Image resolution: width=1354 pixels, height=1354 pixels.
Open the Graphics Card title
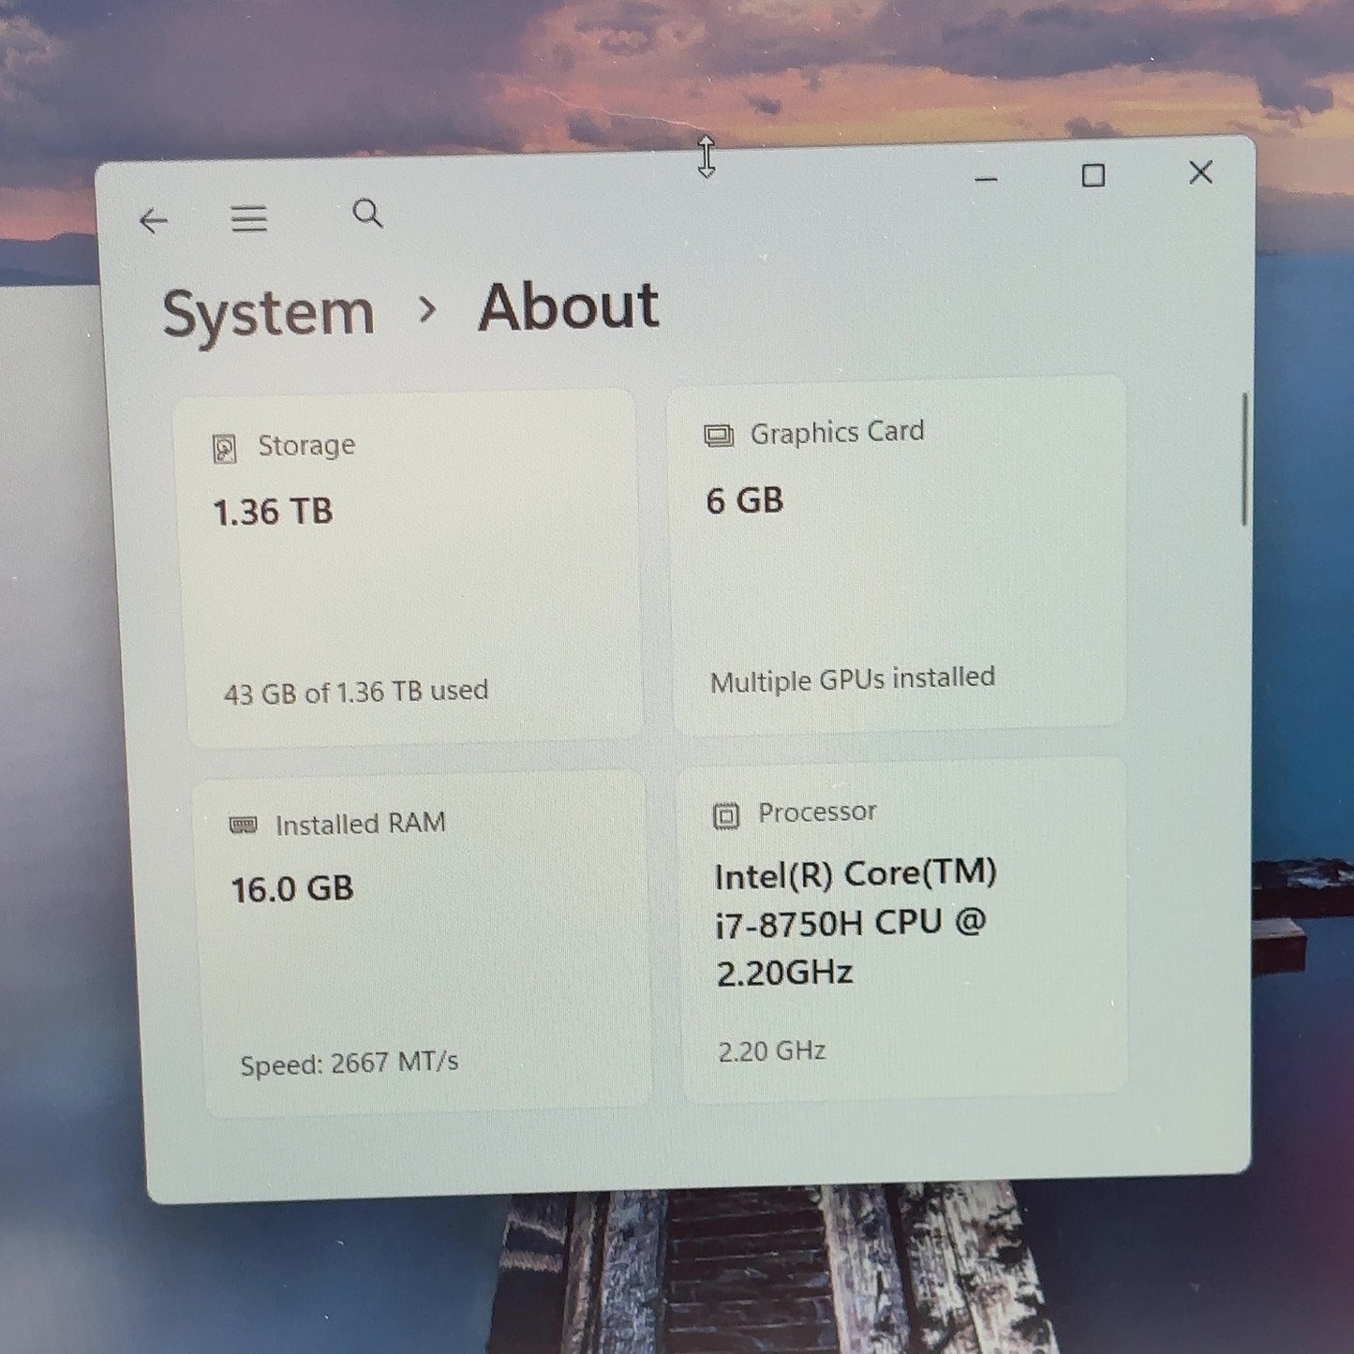pyautogui.click(x=837, y=432)
